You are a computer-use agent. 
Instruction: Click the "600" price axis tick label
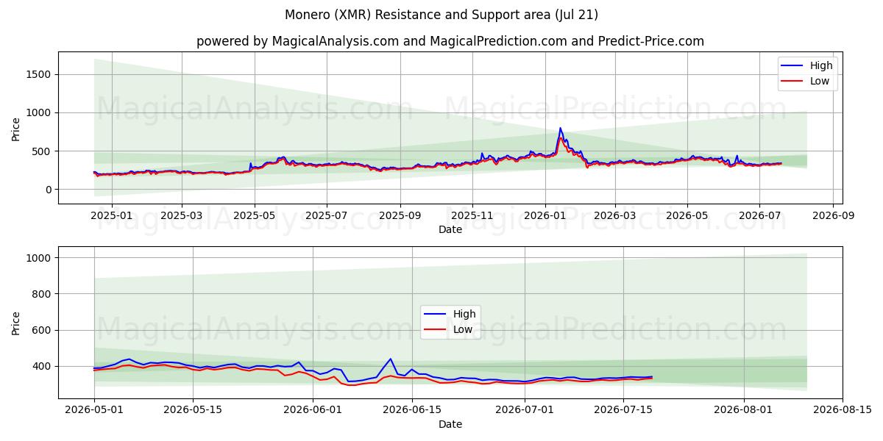coord(42,330)
